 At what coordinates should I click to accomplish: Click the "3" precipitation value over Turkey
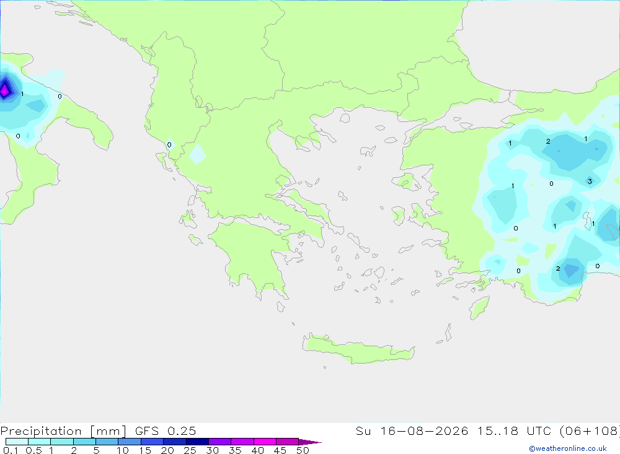[590, 181]
